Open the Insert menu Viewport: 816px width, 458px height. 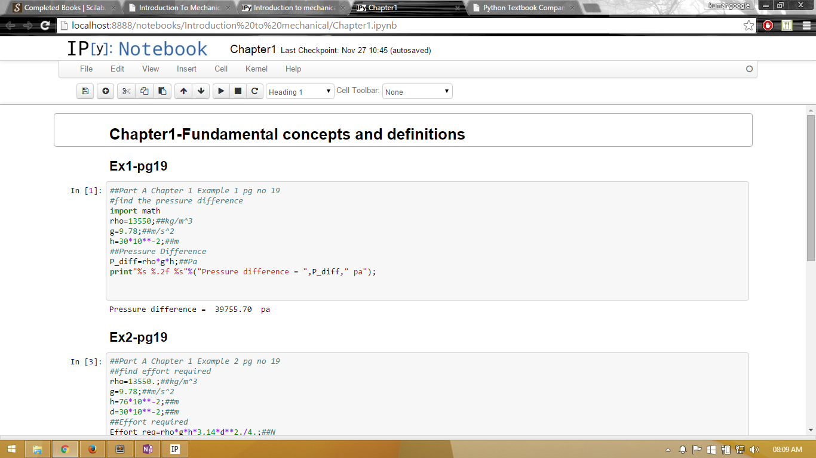click(186, 69)
